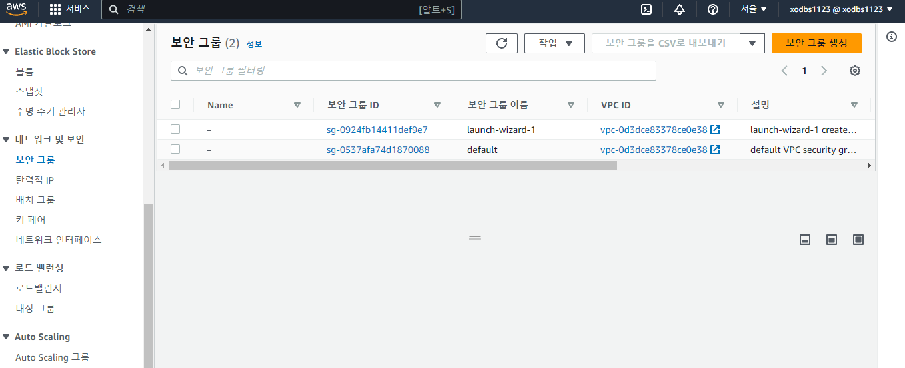Click the default group name cell
The height and width of the screenshot is (368, 905).
click(x=482, y=150)
